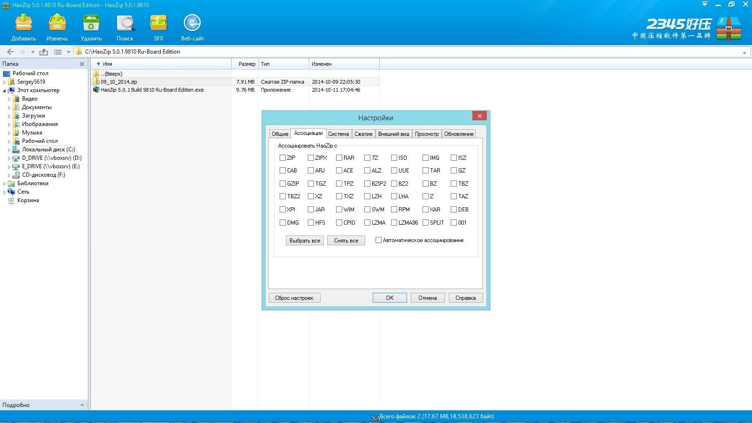Enable the RAR association checkbox
Screen dimensions: 752x423
click(339, 158)
